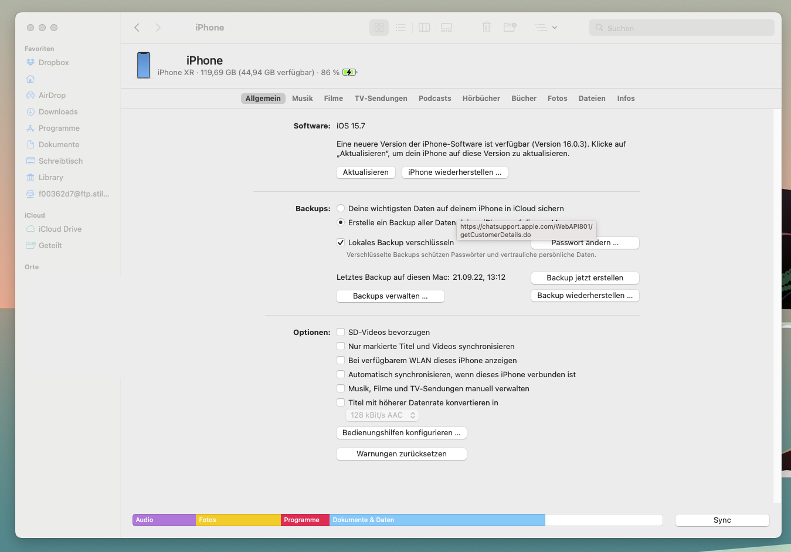791x552 pixels.
Task: Select local Mac backup radio option
Action: click(x=341, y=222)
